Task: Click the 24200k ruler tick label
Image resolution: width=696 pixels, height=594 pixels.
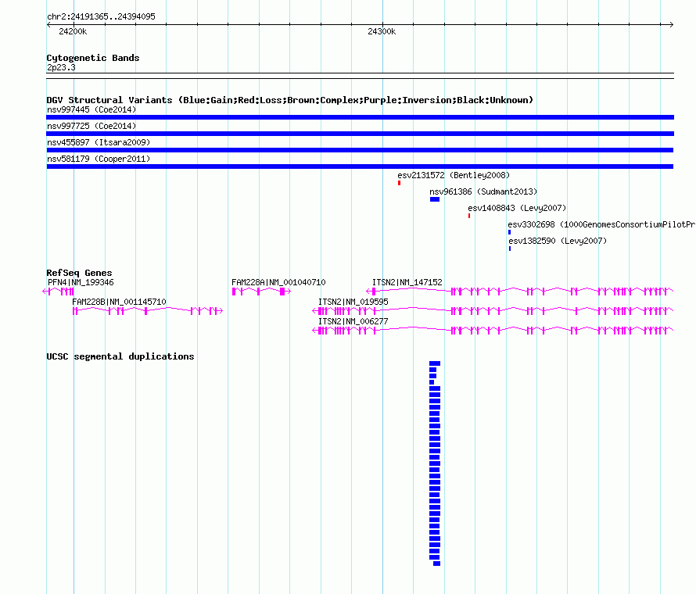Action: click(73, 31)
